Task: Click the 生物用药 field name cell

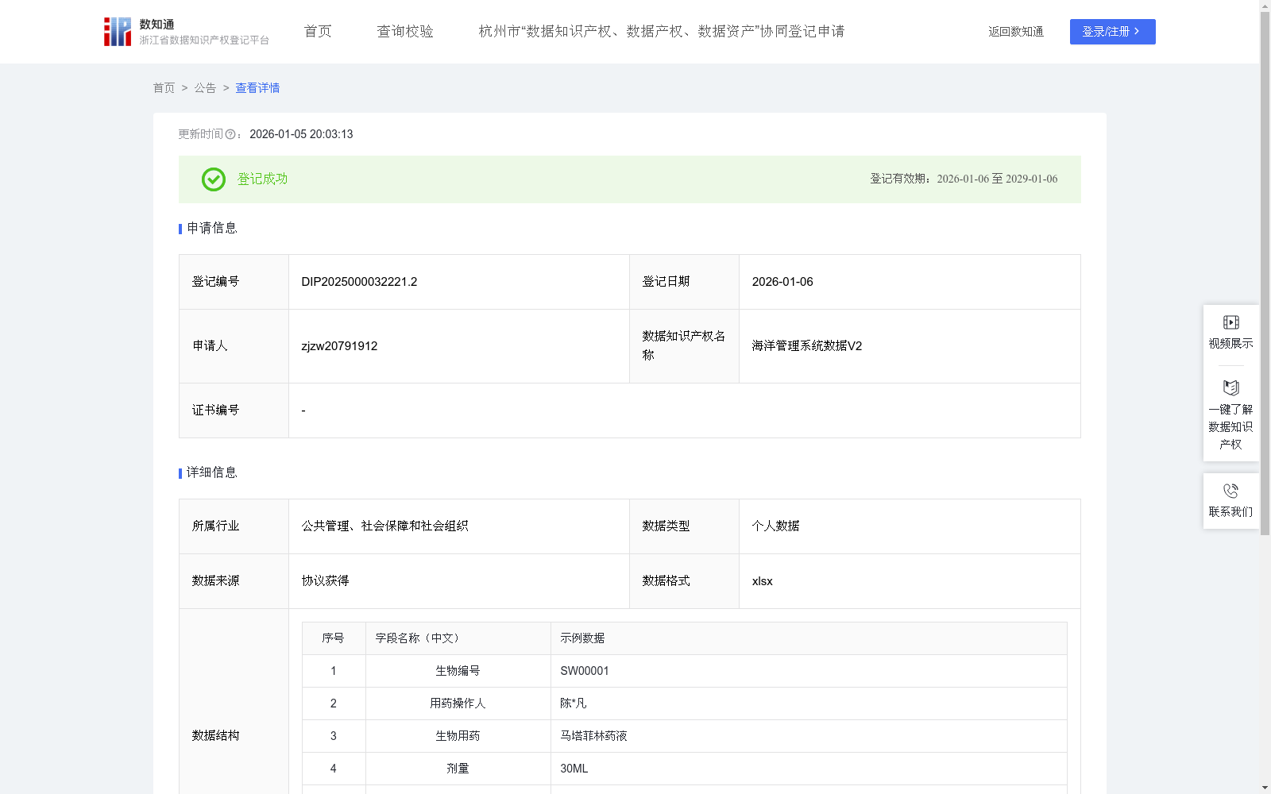Action: coord(458,736)
